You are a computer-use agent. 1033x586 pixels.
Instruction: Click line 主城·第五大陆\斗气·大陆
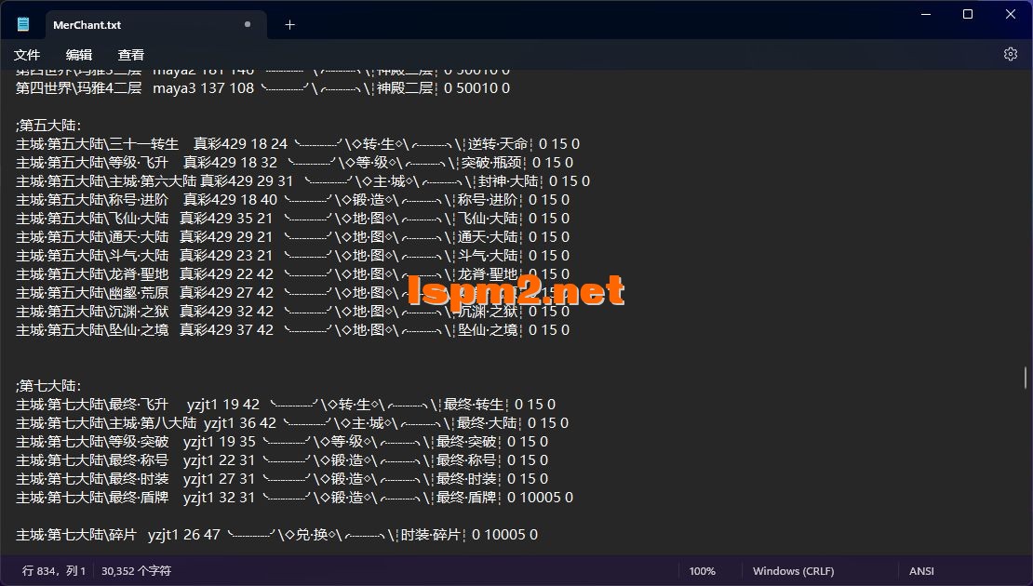tap(292, 255)
